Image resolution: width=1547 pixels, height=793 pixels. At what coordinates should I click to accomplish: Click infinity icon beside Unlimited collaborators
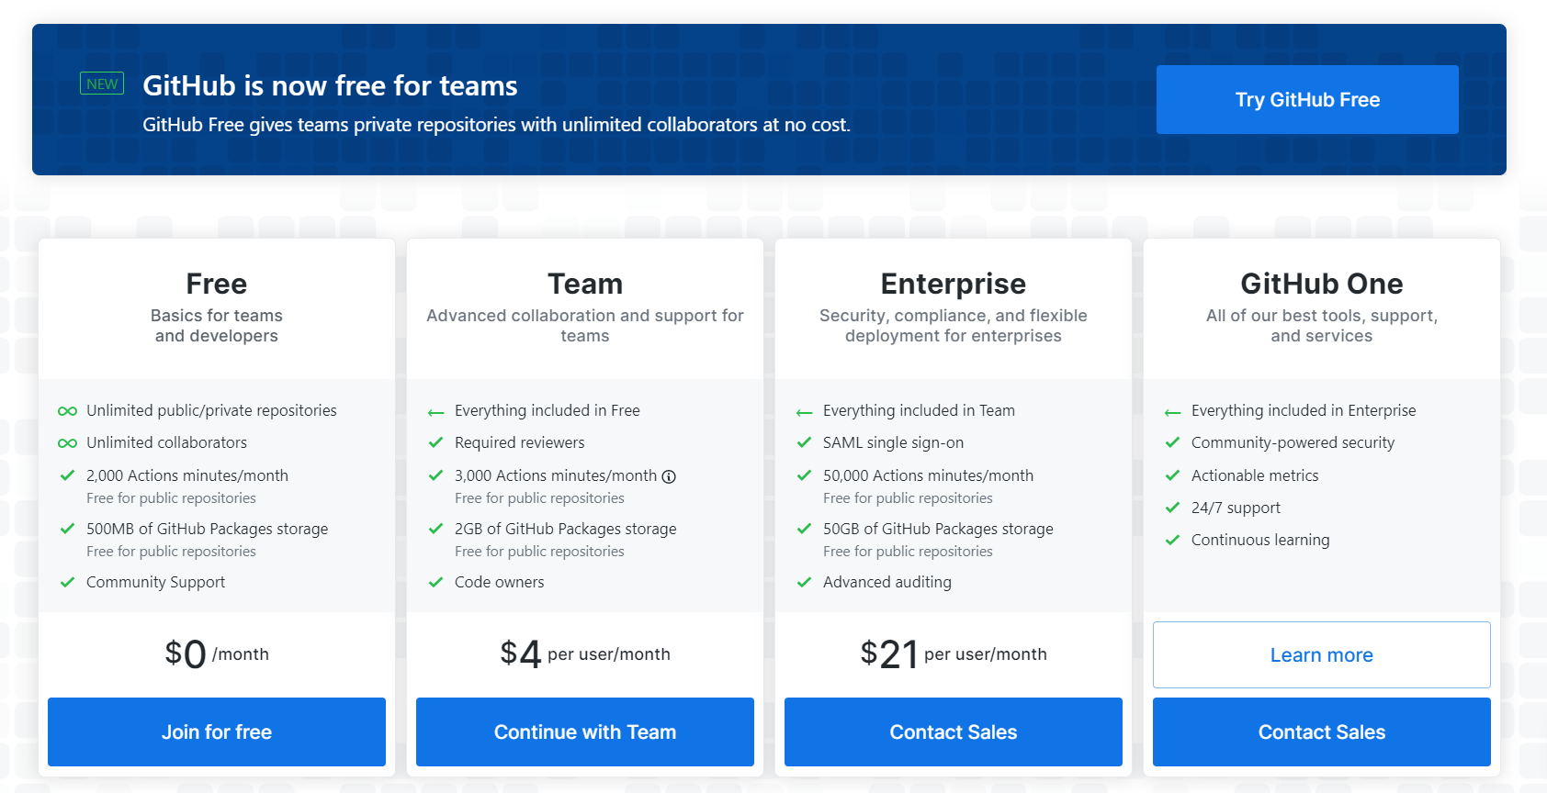(x=67, y=443)
